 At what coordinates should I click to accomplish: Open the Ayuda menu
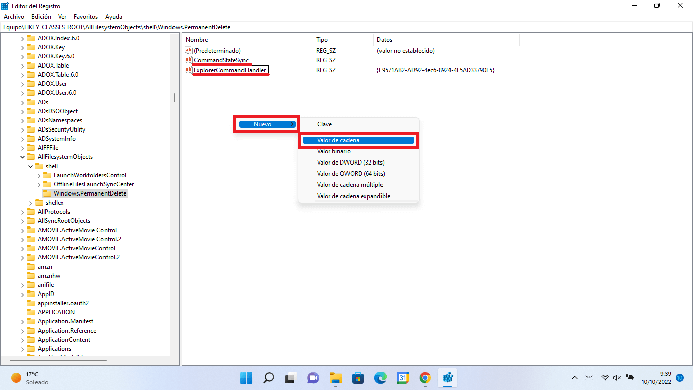[113, 17]
